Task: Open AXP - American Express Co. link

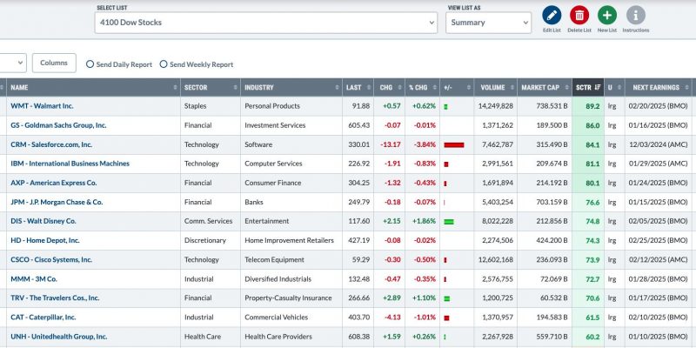Action: [54, 183]
